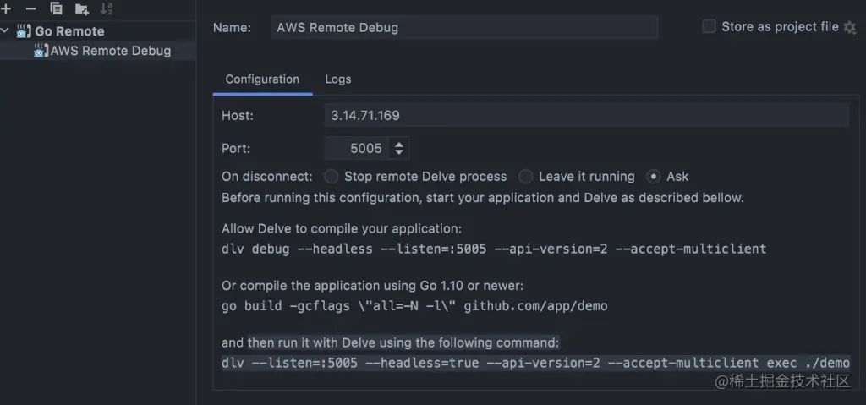The image size is (866, 405).
Task: Edit the Name field
Action: coord(464,27)
